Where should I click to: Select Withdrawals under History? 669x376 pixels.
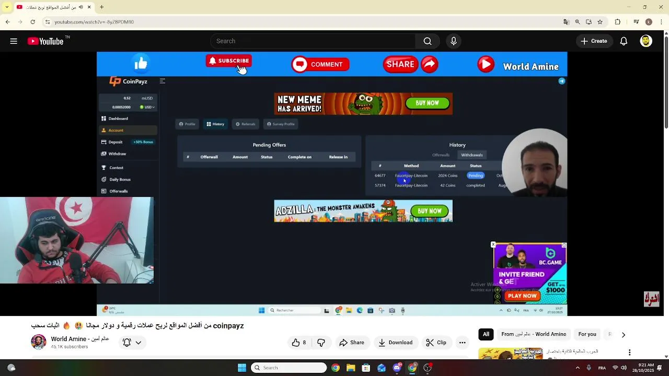(472, 155)
